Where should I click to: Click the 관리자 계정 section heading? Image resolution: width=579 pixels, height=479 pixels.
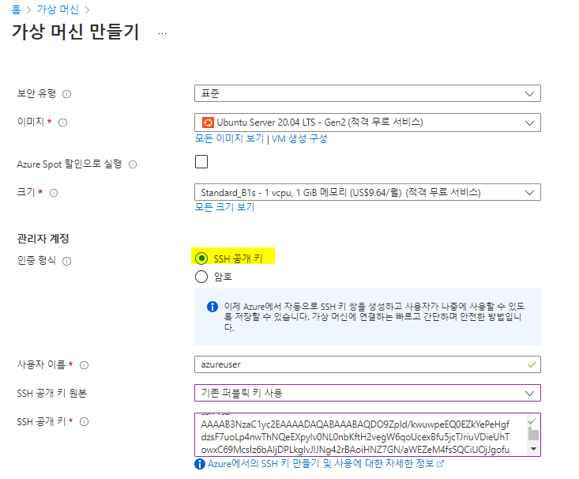click(x=43, y=239)
